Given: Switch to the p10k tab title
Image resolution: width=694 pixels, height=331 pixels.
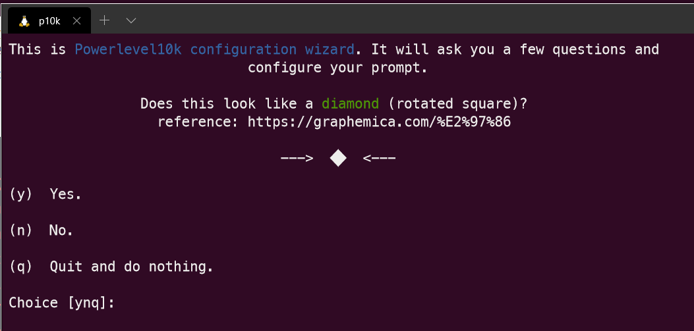Looking at the screenshot, I should pos(49,20).
